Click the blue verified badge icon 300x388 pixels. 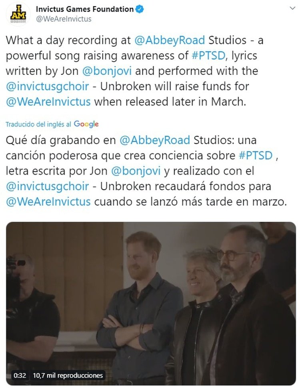tap(140, 9)
